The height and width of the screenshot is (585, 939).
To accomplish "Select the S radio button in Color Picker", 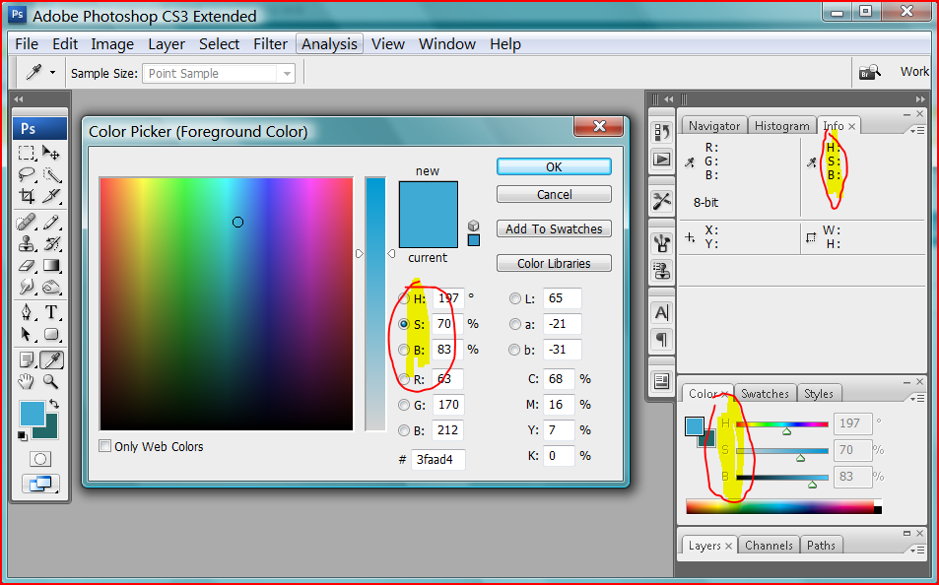I will click(404, 323).
